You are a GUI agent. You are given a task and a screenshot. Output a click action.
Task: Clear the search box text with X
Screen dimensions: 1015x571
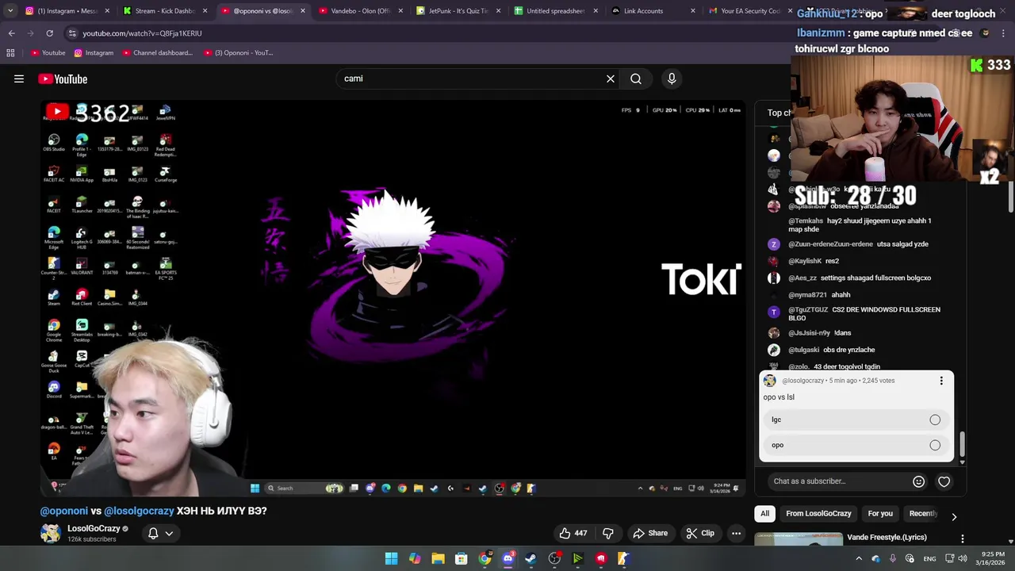coord(611,79)
